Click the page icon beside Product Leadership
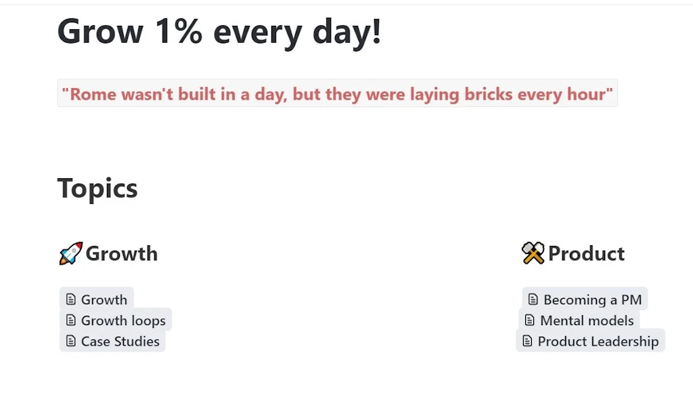 (x=527, y=341)
